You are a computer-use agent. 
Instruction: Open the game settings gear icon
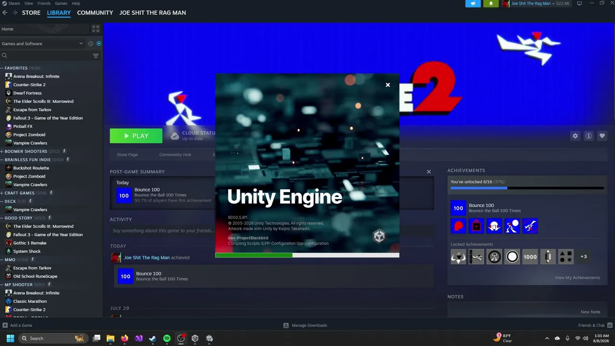(x=575, y=136)
